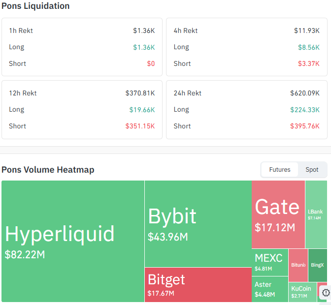Click the $43.96M Bybit volume

[168, 237]
